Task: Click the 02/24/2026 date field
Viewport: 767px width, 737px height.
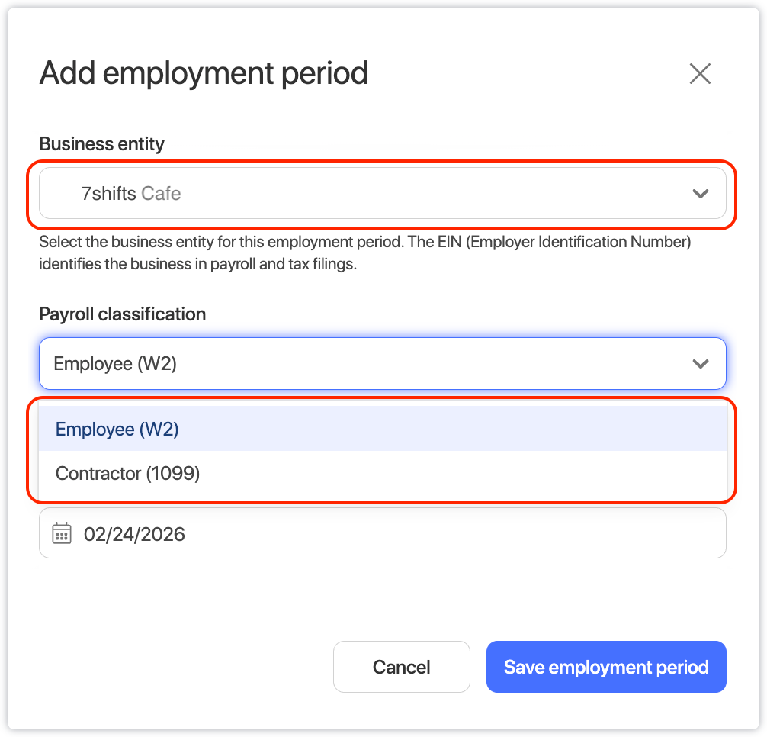Action: 135,534
